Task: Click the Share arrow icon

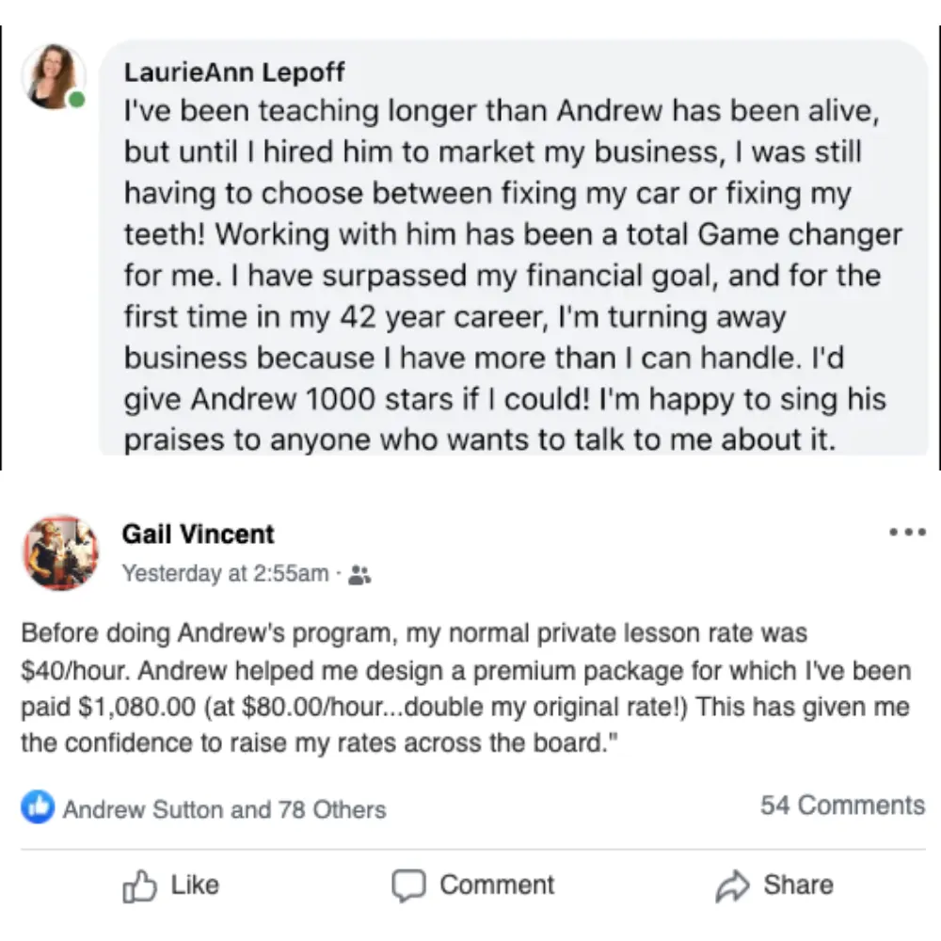Action: tap(732, 885)
